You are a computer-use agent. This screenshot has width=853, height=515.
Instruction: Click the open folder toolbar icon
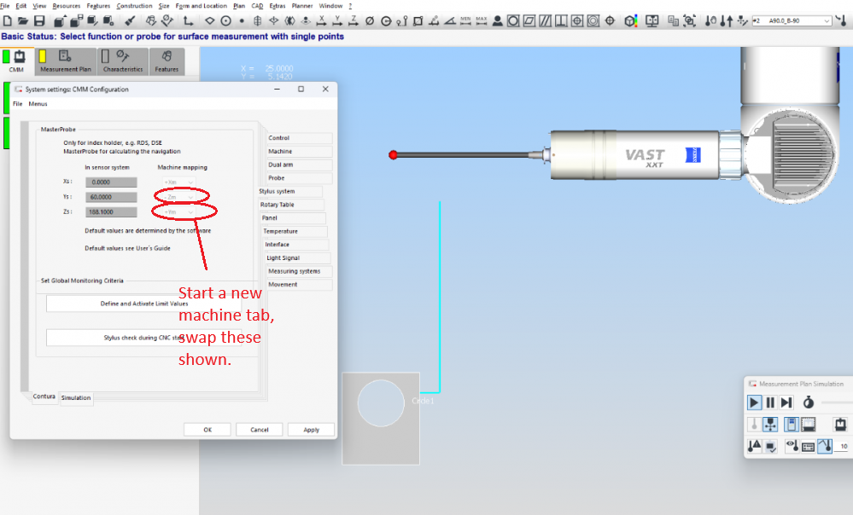tap(23, 20)
